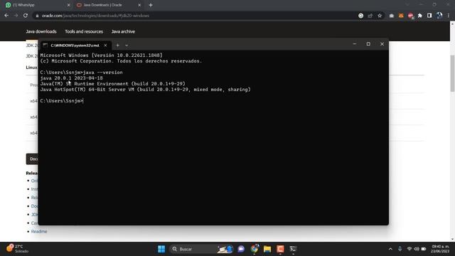Close the WhatsApp tab
Screen dimensions: 455x256
(x=68, y=5)
